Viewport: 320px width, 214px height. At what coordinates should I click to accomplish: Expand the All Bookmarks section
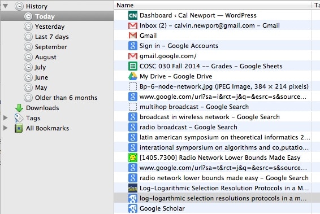point(6,128)
